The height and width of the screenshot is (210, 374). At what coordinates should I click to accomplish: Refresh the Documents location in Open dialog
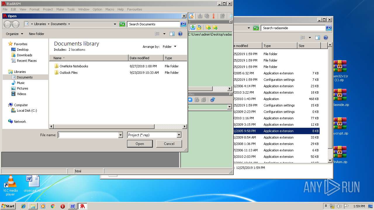click(122, 24)
